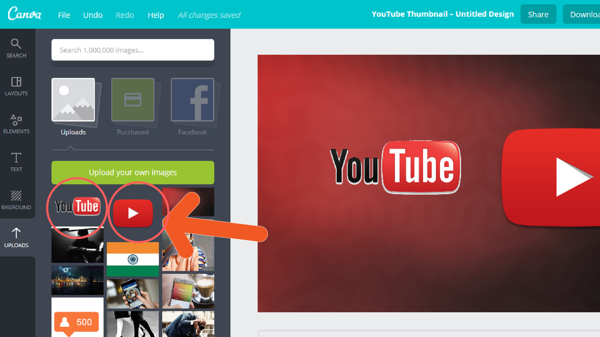This screenshot has height=337, width=600.
Task: Select the red play button uploaded image
Action: 133,213
